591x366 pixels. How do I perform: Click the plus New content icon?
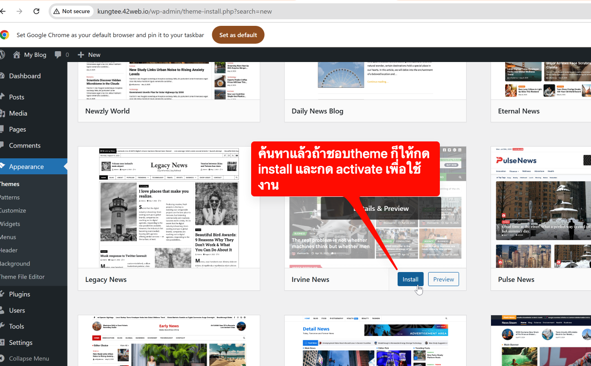click(x=81, y=55)
